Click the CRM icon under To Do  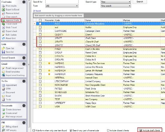[3, 89]
